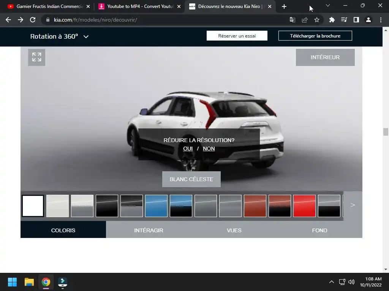Close the Garnier Fructis YouTube tab
Viewport: 389px width, 291px height.
[x=88, y=6]
